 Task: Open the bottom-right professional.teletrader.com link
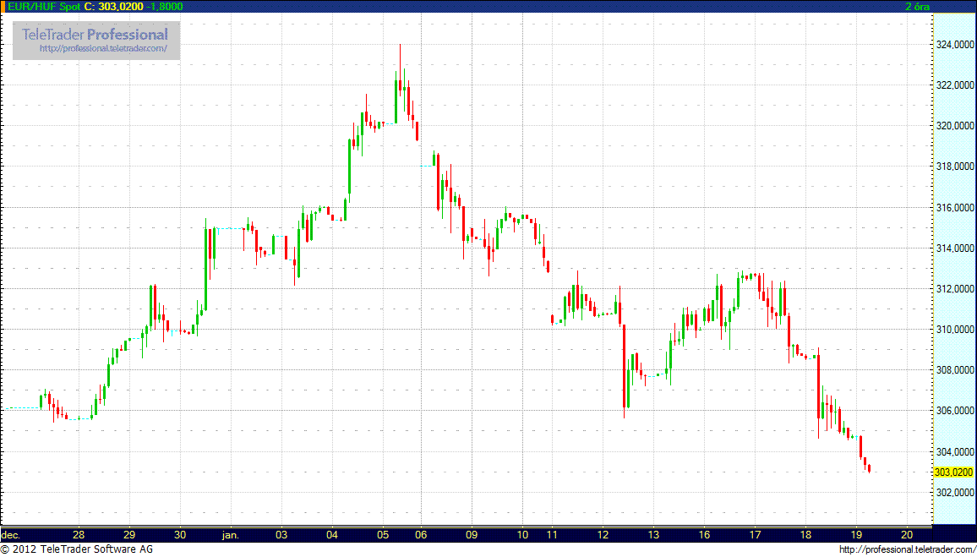[907, 549]
